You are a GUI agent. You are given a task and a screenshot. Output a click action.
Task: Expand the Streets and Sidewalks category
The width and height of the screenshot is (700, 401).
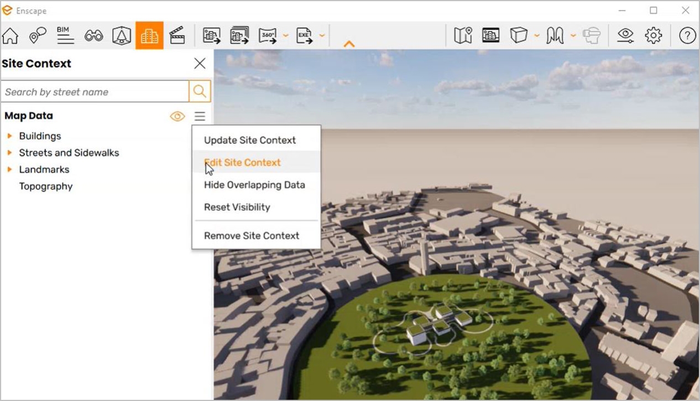point(10,153)
